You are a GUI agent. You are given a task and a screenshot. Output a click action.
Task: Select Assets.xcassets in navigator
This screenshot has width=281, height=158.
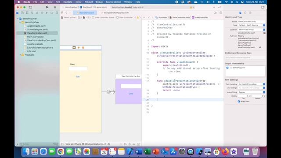[35, 44]
